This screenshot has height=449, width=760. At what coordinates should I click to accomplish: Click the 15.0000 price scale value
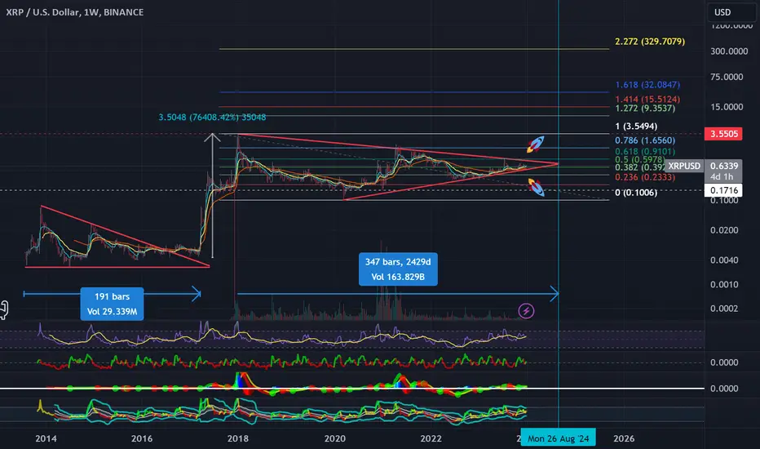[727, 107]
